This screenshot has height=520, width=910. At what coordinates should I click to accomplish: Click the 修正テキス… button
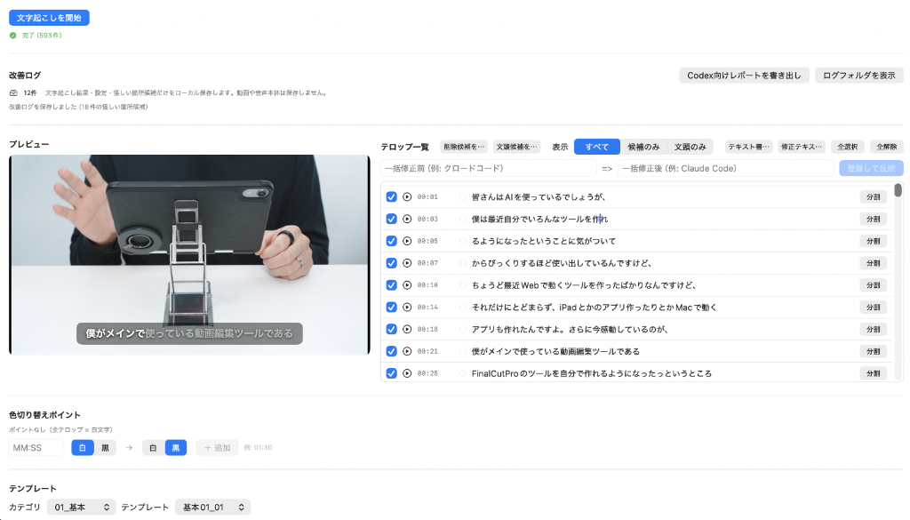802,147
